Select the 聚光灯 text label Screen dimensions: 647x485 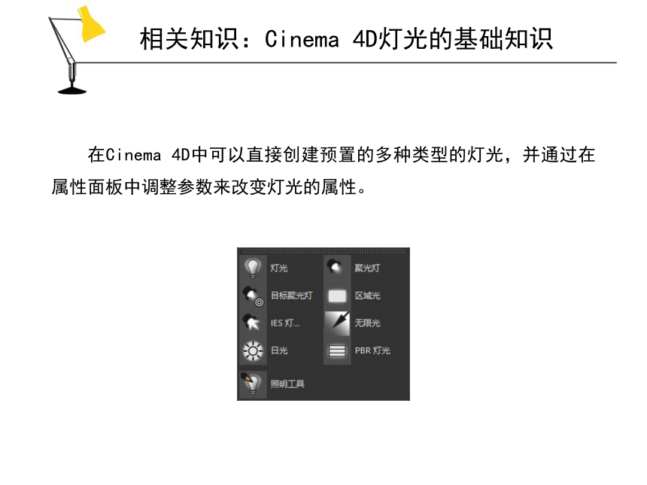point(367,268)
